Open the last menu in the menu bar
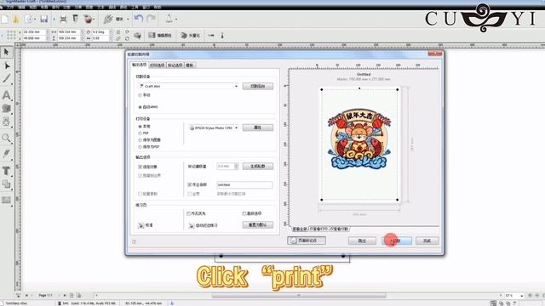The image size is (545, 306). (x=157, y=7)
